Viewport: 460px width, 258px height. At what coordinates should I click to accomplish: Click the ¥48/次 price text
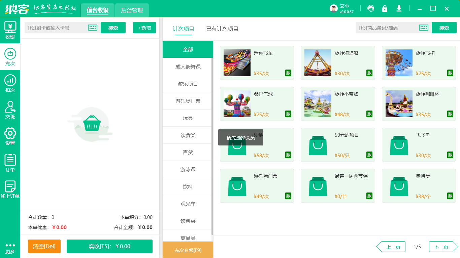[x=342, y=115]
